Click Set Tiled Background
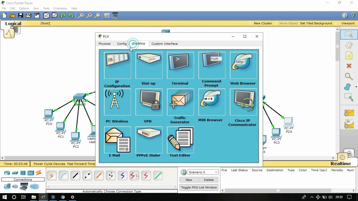This screenshot has width=358, height=201. point(316,23)
